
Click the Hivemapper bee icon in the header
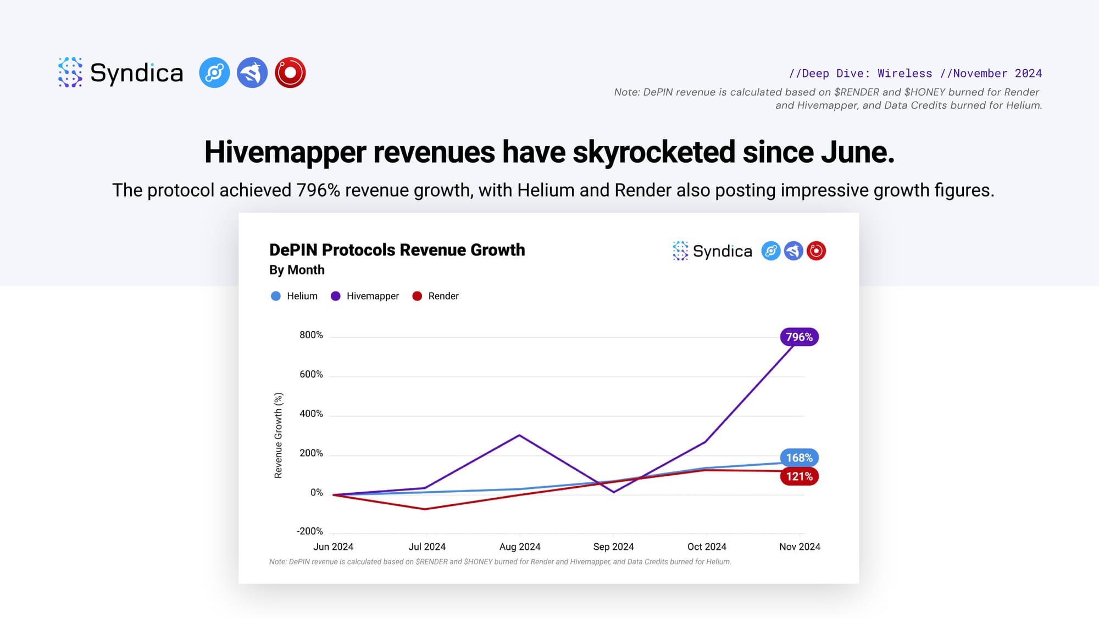[252, 73]
